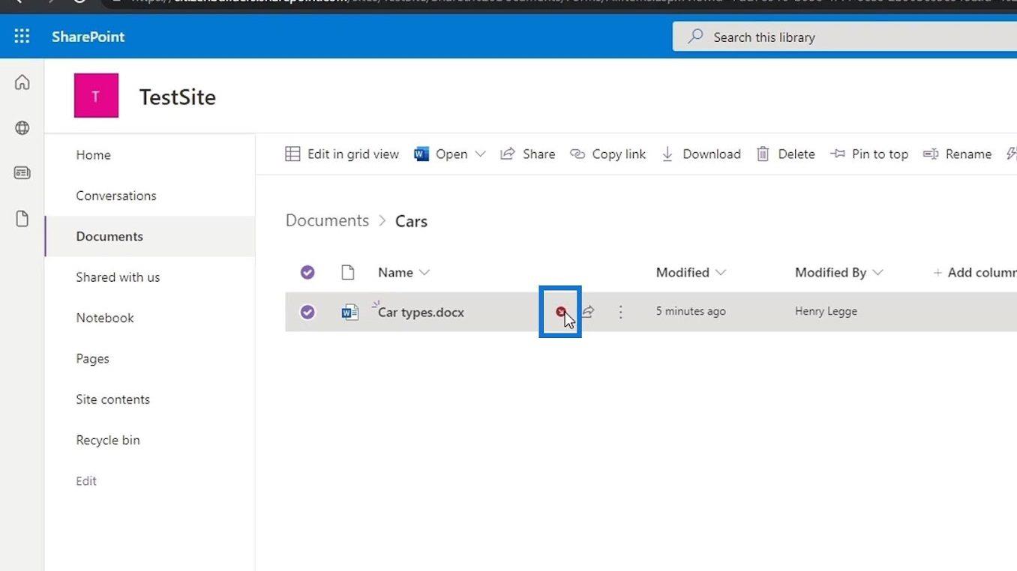Image resolution: width=1017 pixels, height=571 pixels.
Task: Click Pin to top command
Action: [869, 154]
